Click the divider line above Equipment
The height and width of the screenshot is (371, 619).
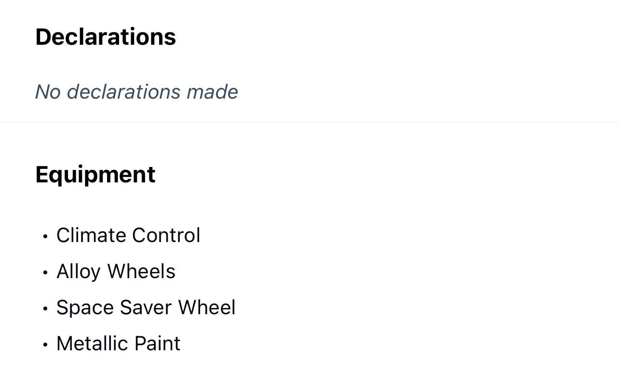309,122
